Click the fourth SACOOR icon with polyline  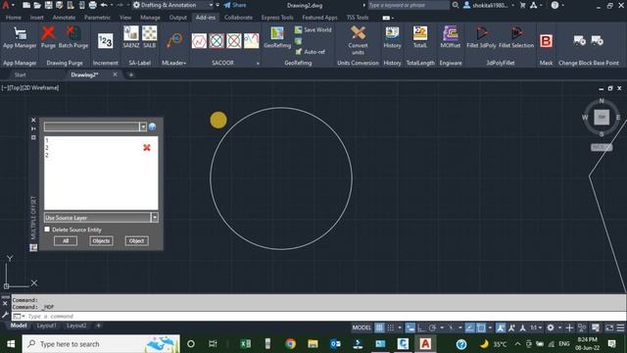pos(252,41)
